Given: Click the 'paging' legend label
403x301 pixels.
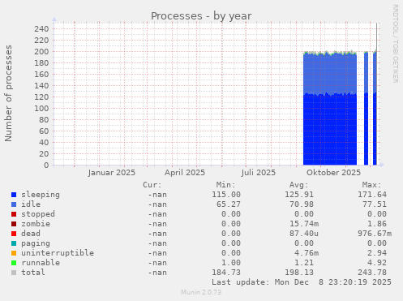Looking at the screenshot, I should [x=36, y=243].
